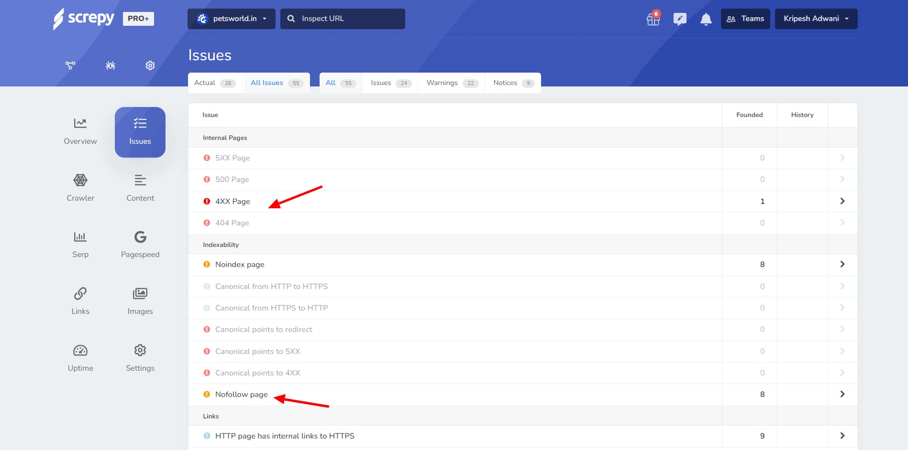This screenshot has height=450, width=908.
Task: Go to Pagespeed in the sidebar
Action: tap(140, 244)
